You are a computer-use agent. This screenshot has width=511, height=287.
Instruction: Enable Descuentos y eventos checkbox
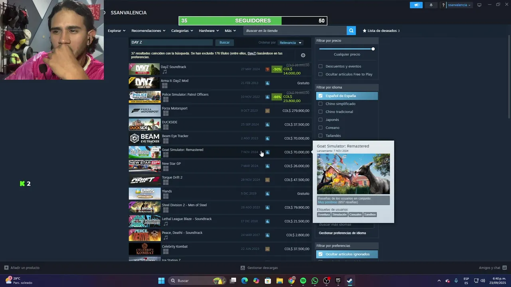coord(320,66)
